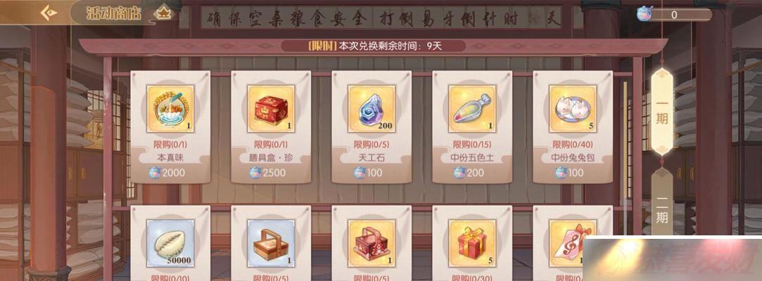Select the wooden lunch box item
Viewport: 762px width, 281px height.
tap(271, 243)
